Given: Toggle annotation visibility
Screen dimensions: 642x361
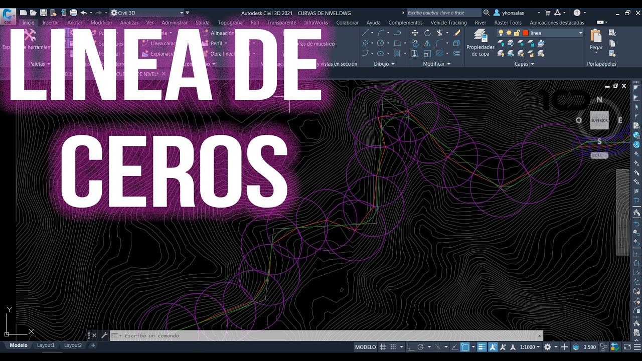Looking at the screenshot, I should 493,347.
